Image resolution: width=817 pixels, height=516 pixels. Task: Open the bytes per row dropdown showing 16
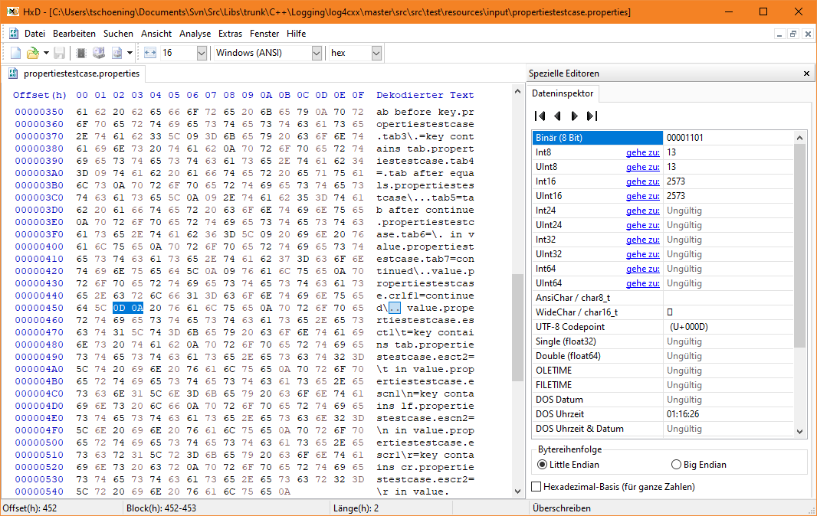click(x=202, y=53)
